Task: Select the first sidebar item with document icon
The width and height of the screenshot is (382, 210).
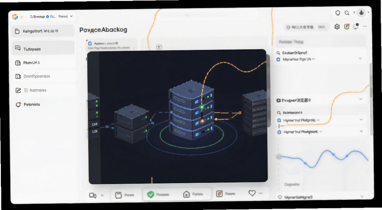Action: 43,31
